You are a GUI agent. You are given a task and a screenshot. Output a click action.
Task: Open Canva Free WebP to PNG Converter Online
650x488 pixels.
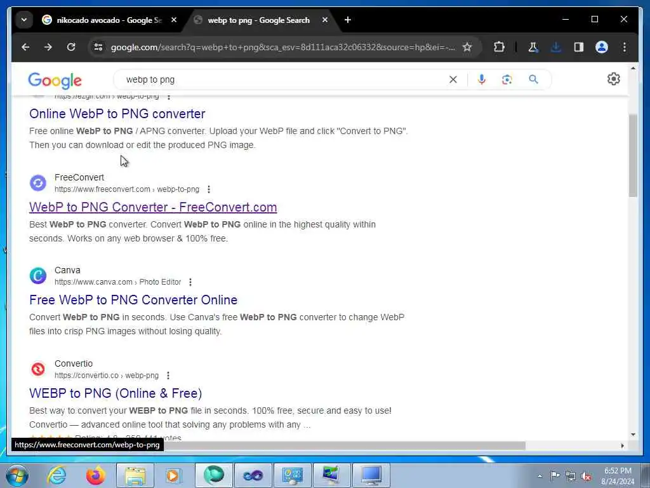coord(133,300)
